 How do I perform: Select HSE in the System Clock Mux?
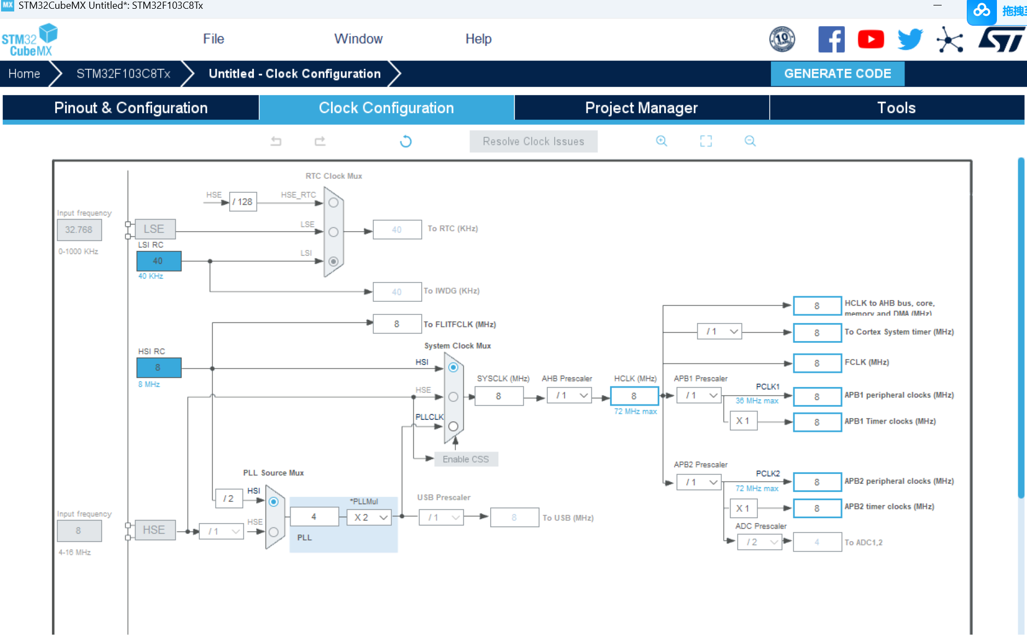click(x=453, y=397)
